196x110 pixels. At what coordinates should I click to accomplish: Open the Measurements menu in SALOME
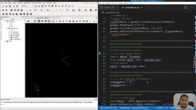[37, 3]
